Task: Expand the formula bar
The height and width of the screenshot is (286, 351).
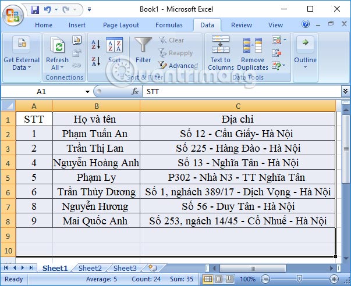Action: click(345, 91)
